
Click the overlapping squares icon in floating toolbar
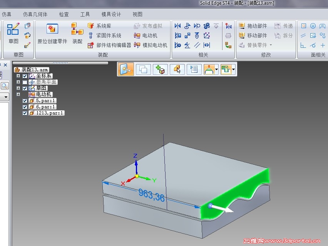(x=143, y=69)
